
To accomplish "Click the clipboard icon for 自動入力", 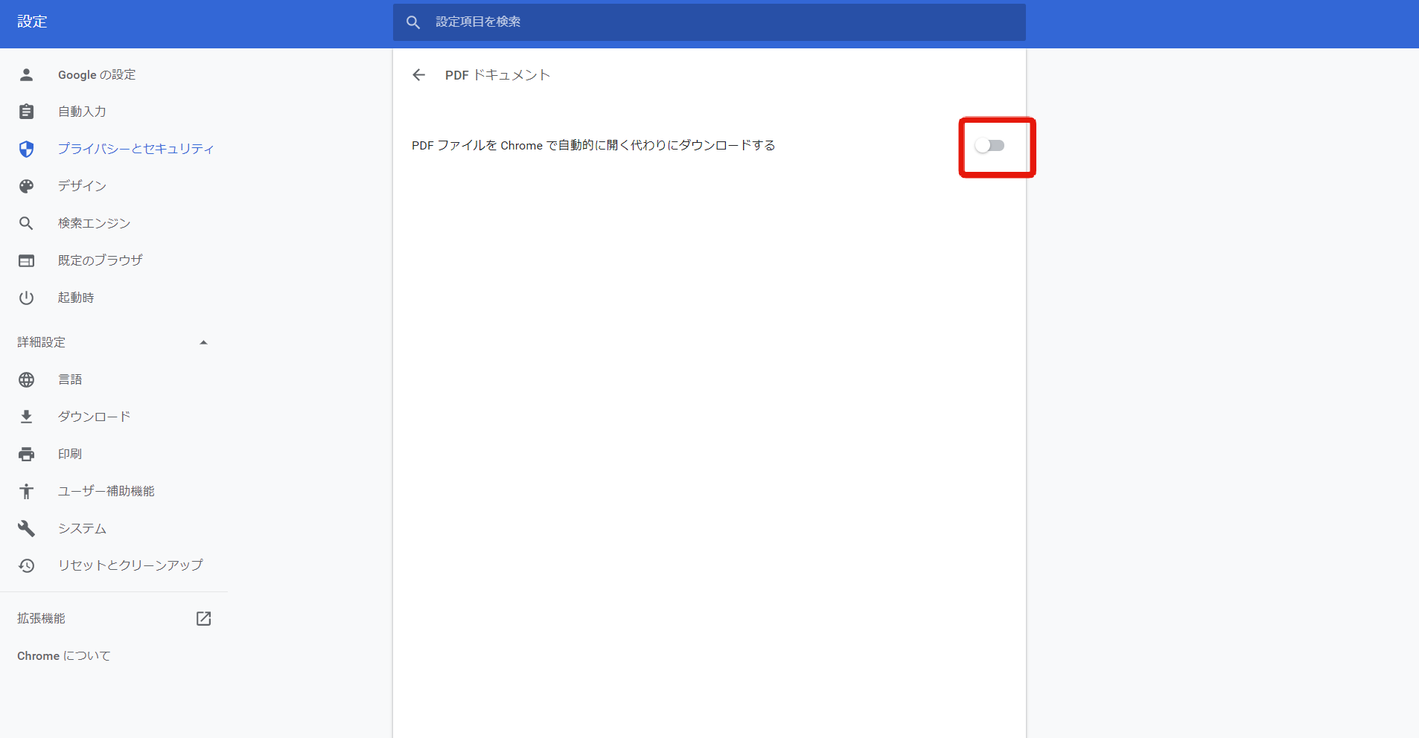I will click(26, 112).
